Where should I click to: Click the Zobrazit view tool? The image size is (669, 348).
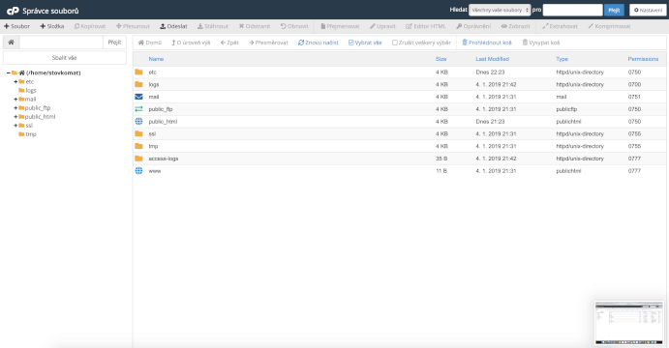pos(515,26)
